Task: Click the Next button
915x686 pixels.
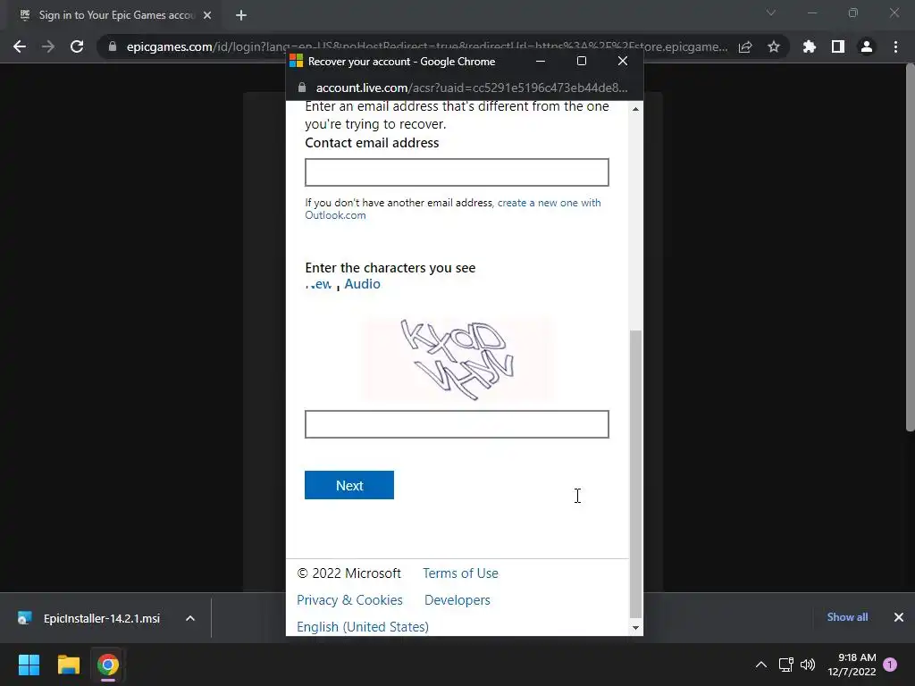Action: pos(349,485)
